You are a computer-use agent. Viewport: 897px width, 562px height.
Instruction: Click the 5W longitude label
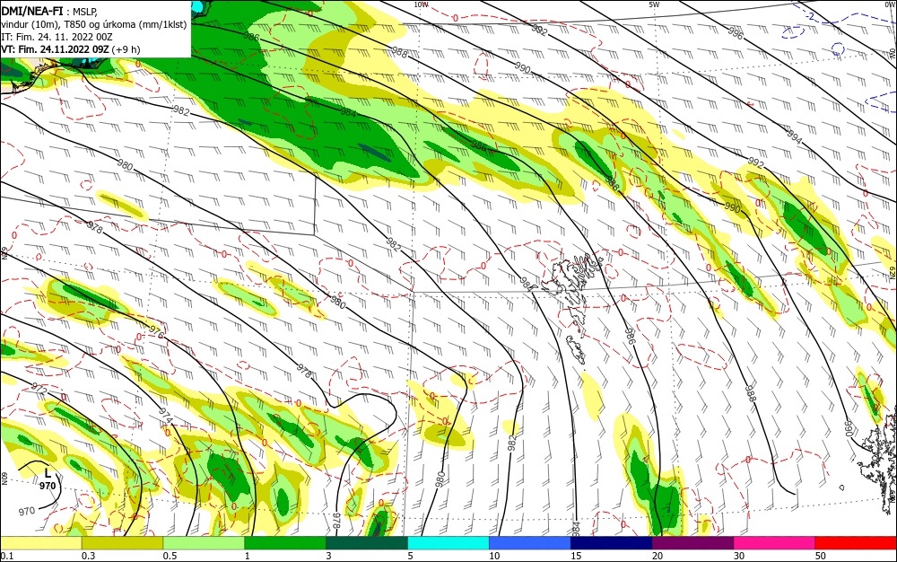(x=654, y=4)
